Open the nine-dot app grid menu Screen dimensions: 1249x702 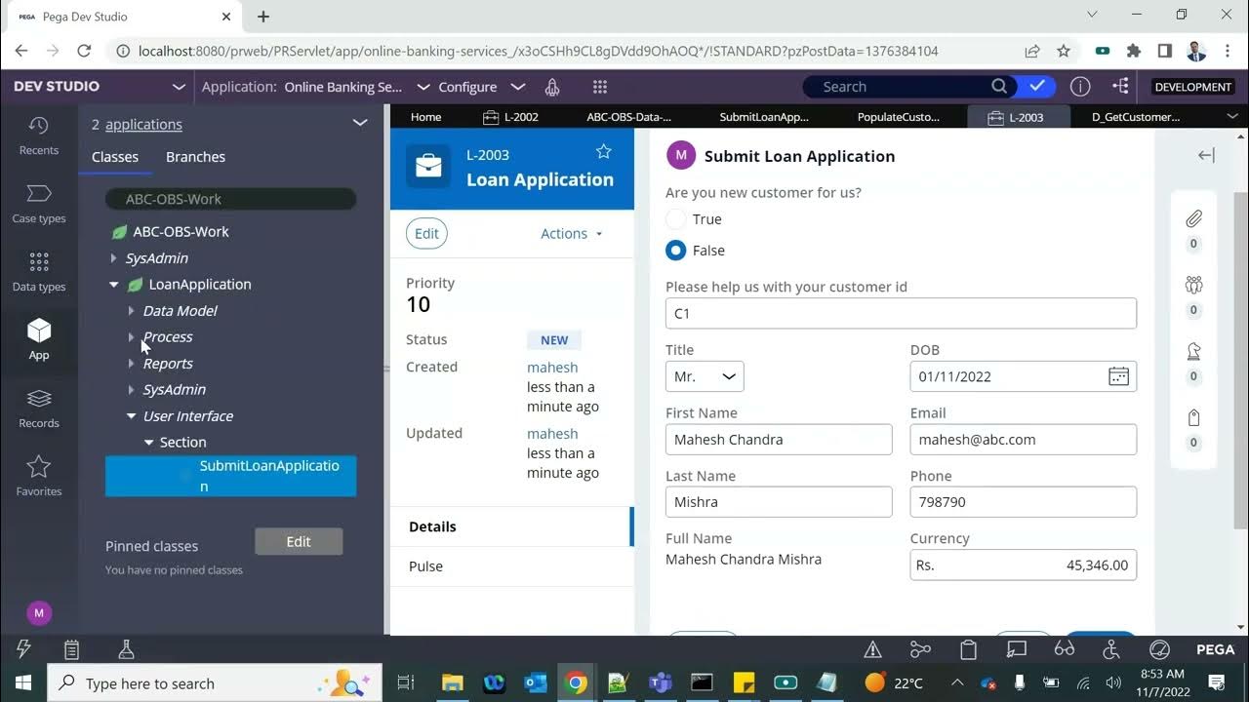tap(599, 87)
